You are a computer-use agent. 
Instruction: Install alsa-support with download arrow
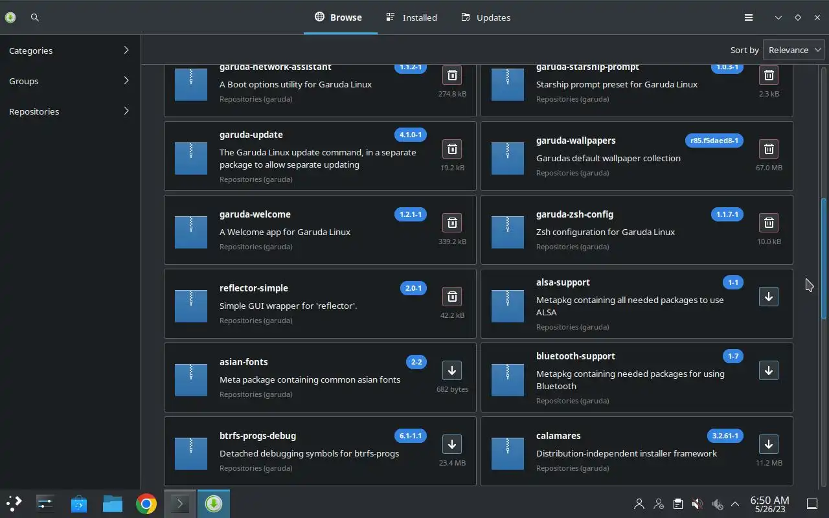point(769,297)
